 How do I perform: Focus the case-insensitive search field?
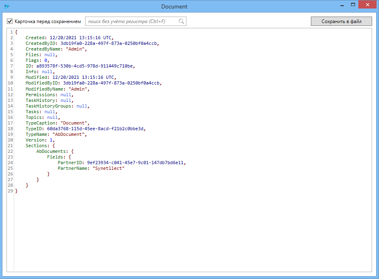coord(132,21)
